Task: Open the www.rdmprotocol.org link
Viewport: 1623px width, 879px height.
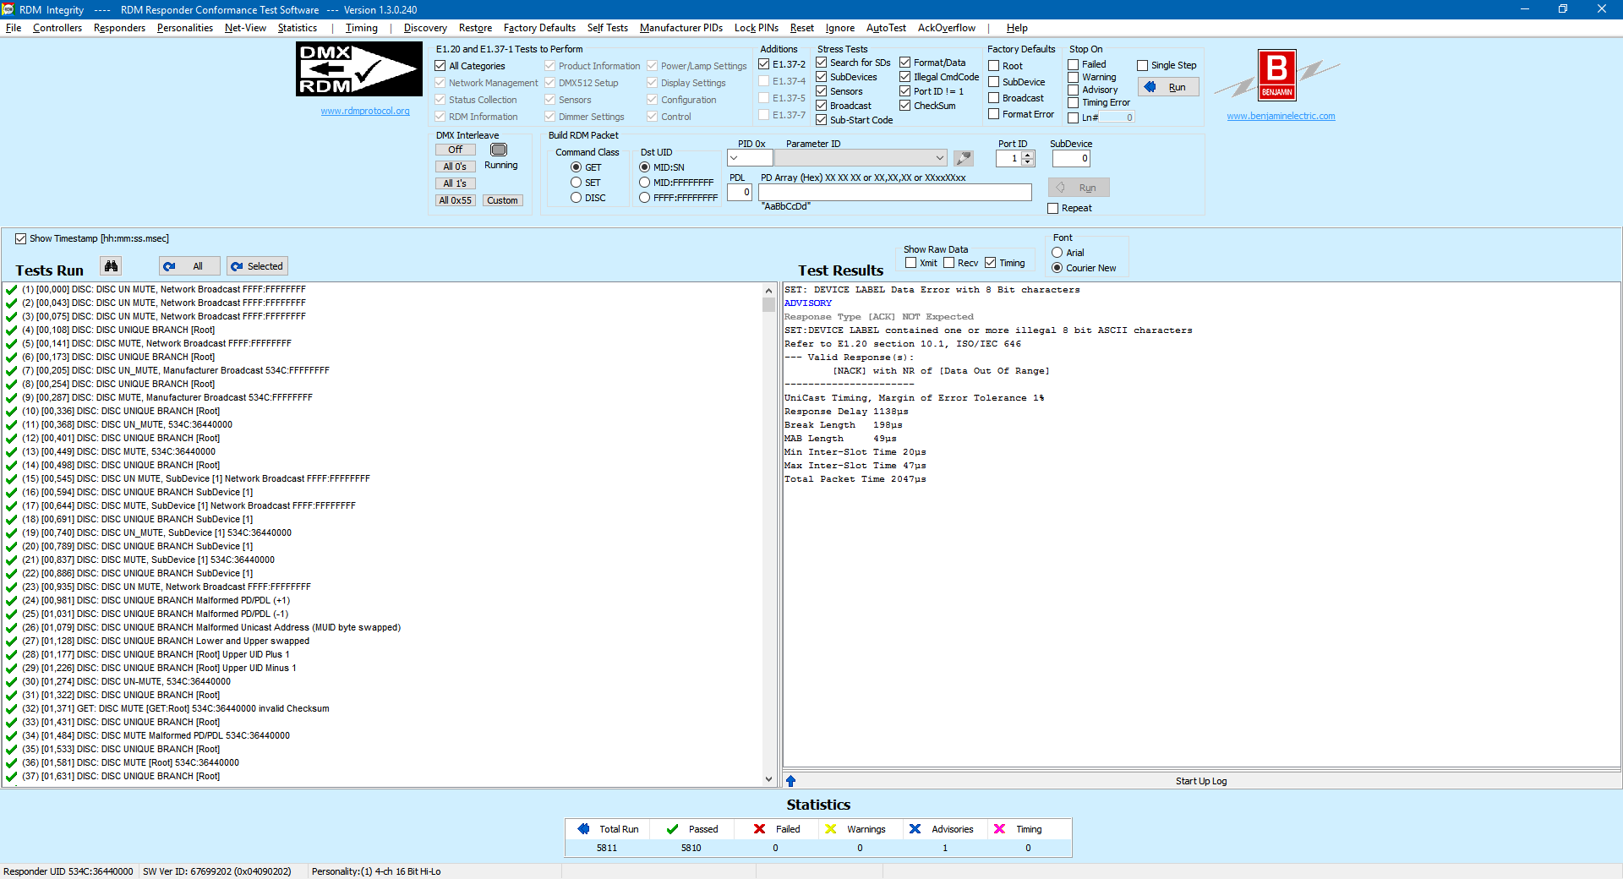Action: tap(365, 111)
